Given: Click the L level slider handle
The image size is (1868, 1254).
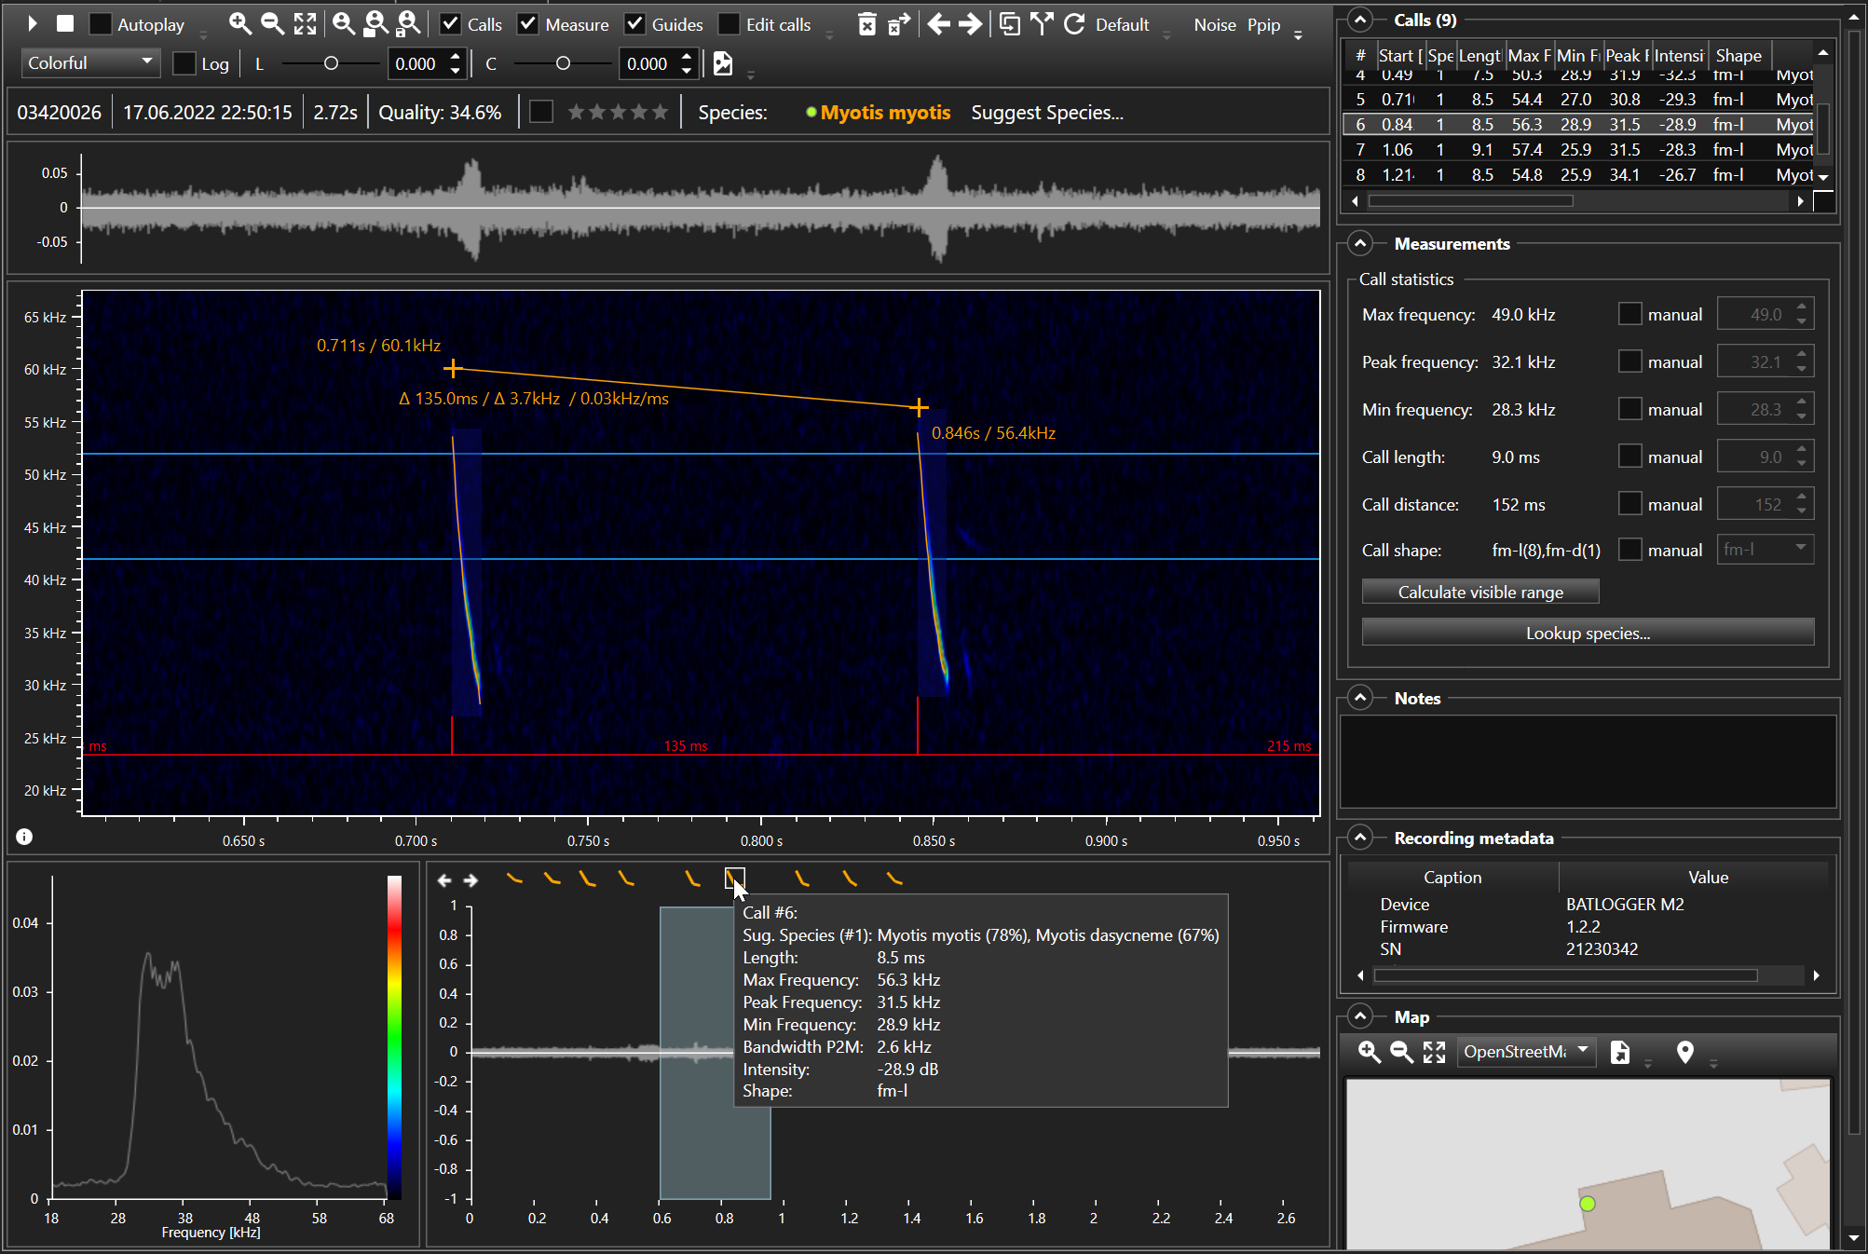Looking at the screenshot, I should click(x=331, y=63).
